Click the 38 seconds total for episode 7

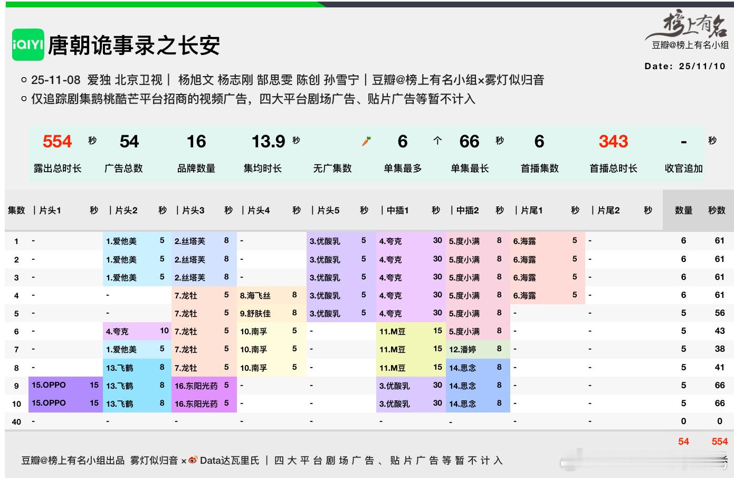720,349
